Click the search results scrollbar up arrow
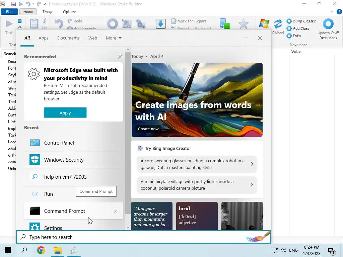This screenshot has width=343, height=257. point(128,50)
